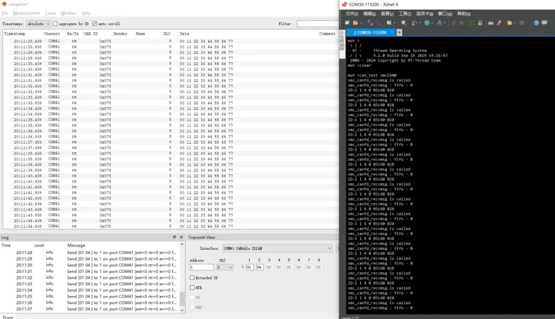Image resolution: width=555 pixels, height=319 pixels.
Task: Click the globe encoding icon in Xshell
Action: pos(427,23)
